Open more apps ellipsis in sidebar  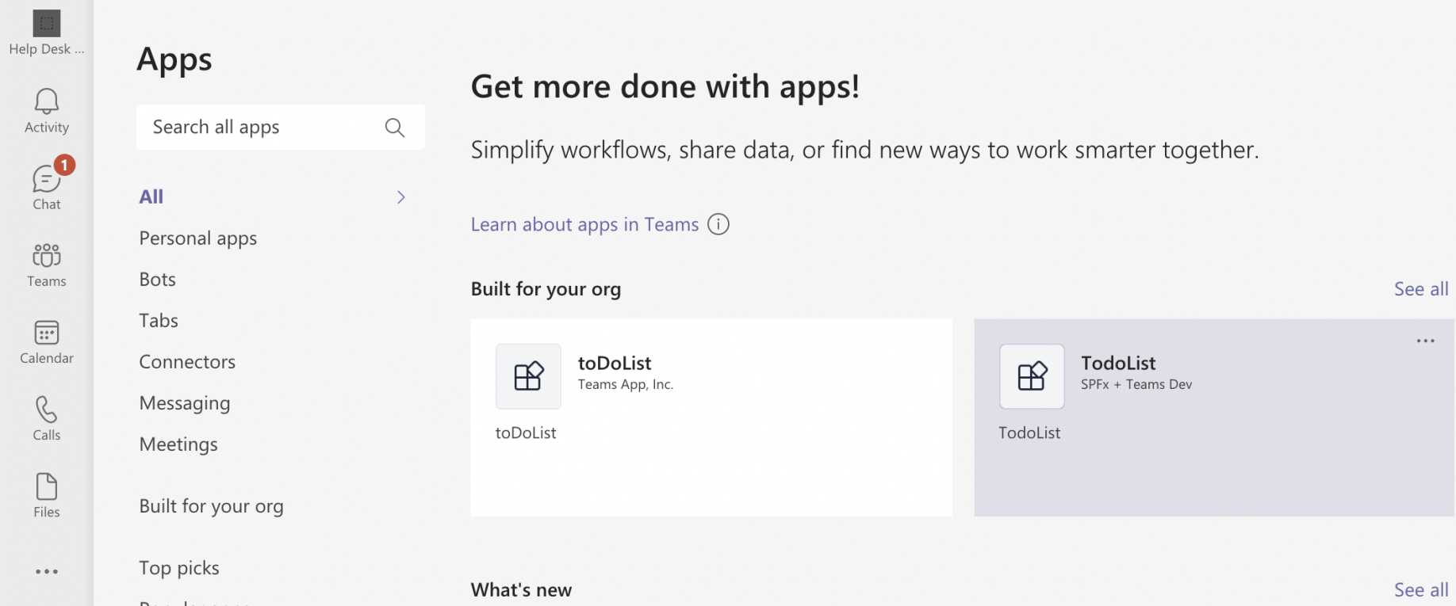pyautogui.click(x=47, y=571)
